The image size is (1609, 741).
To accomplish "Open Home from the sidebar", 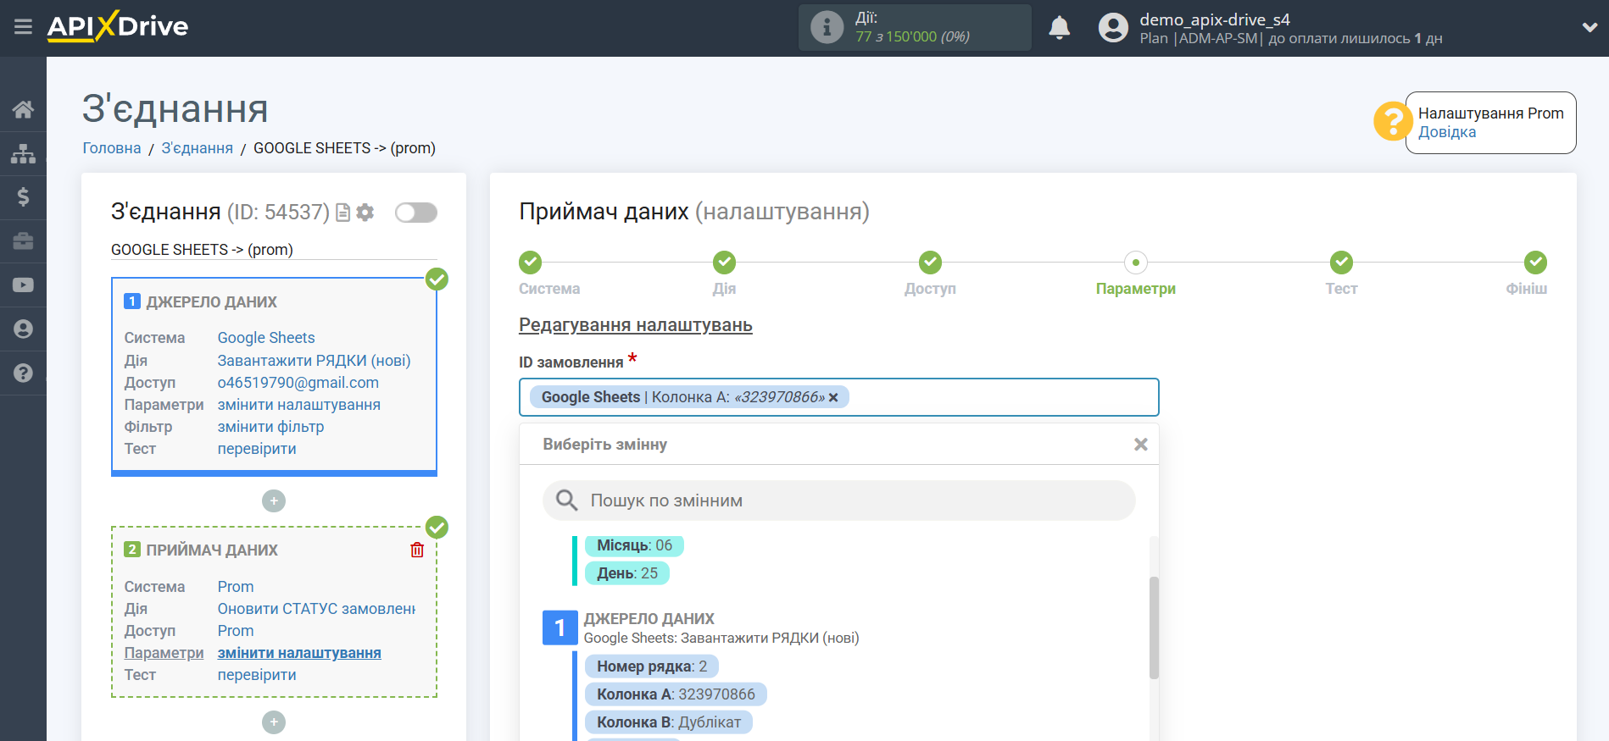I will pos(23,109).
